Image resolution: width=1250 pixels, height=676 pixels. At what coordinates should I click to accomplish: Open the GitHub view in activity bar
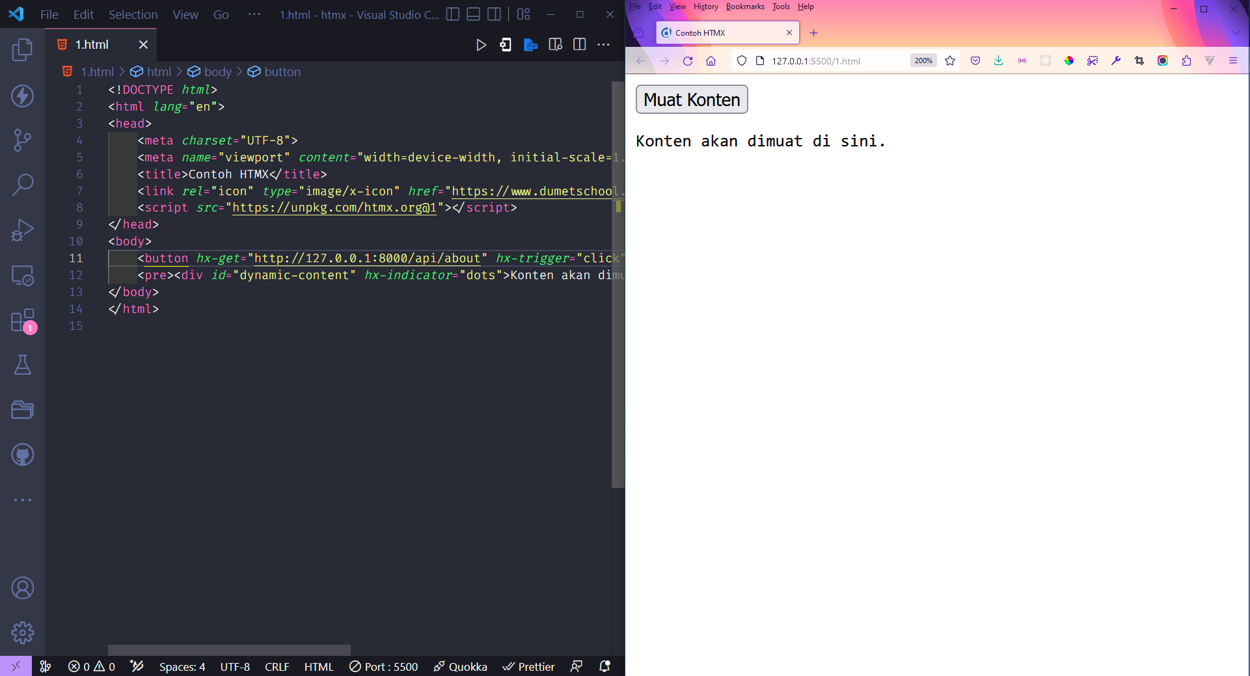coord(22,455)
